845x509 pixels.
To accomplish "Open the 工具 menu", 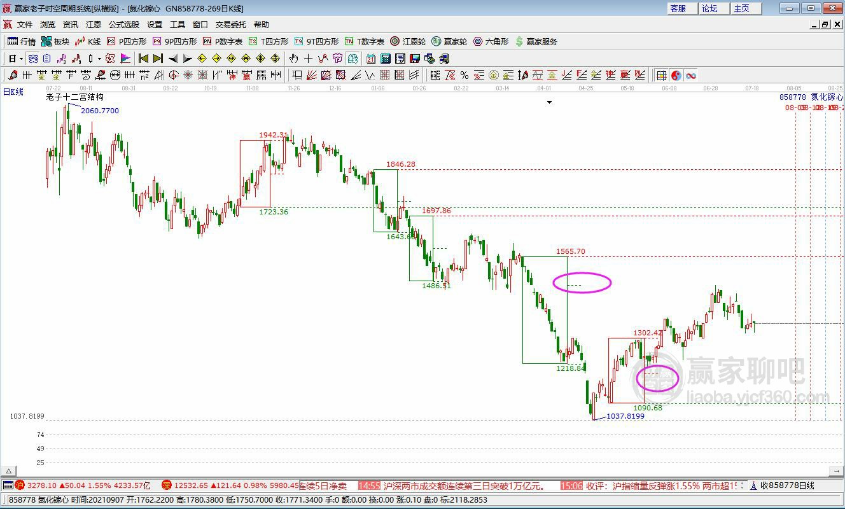I will [178, 25].
